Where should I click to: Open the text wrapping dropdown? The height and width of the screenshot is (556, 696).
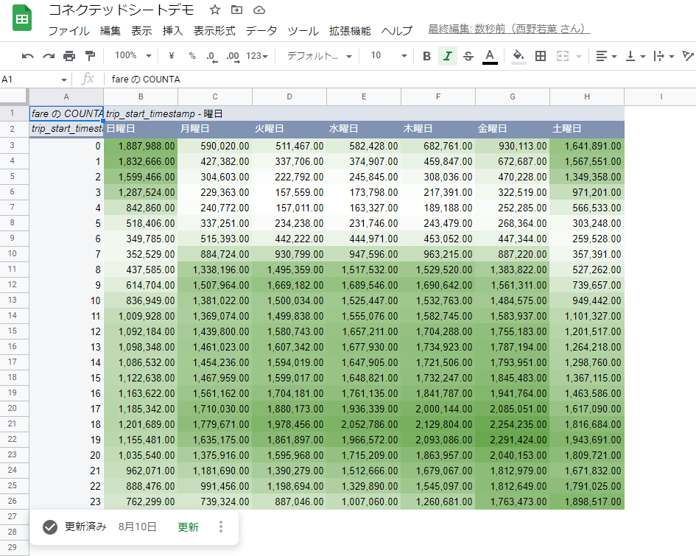point(664,56)
